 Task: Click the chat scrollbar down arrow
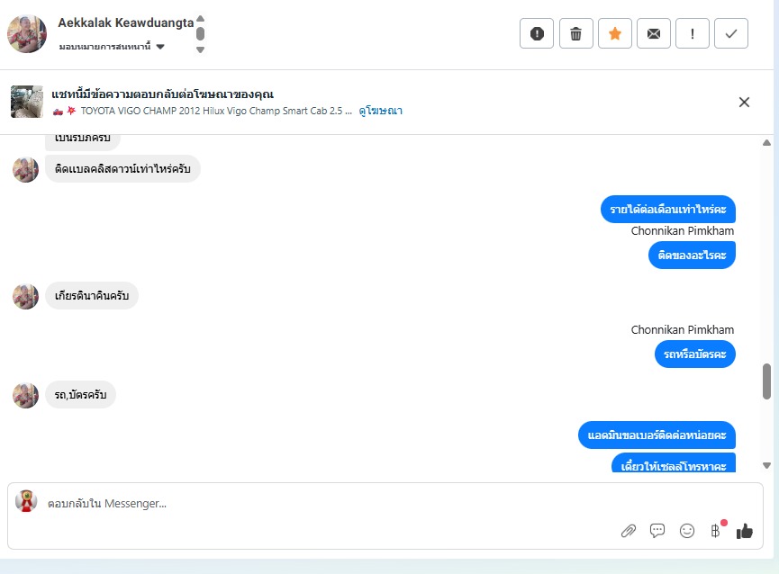(766, 465)
